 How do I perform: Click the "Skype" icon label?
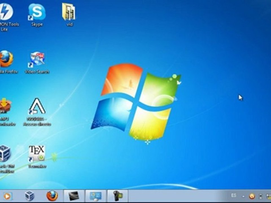tap(37, 24)
